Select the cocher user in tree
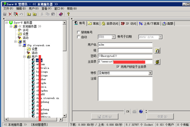The image size is (190, 127). [x=41, y=79]
